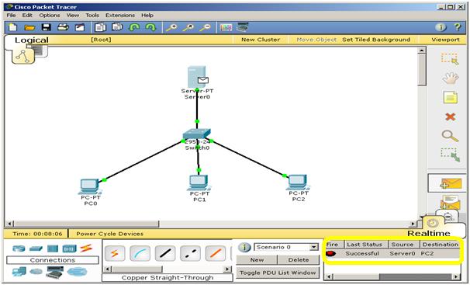
Task: Click Set Tiled Background
Action: point(376,40)
